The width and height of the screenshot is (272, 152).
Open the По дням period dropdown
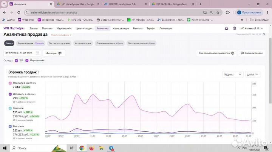pos(232,74)
